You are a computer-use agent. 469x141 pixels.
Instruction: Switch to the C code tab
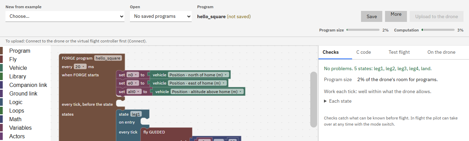pos(363,52)
